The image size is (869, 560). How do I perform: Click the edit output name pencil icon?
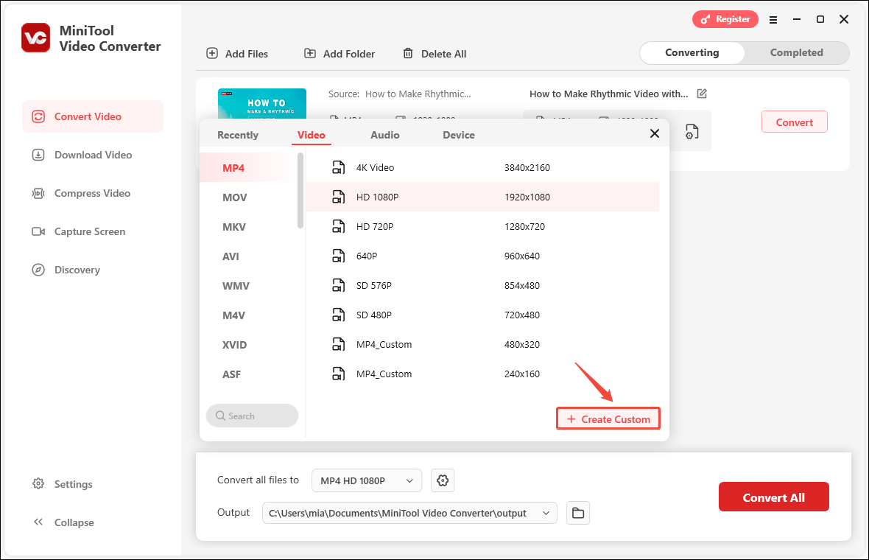702,94
